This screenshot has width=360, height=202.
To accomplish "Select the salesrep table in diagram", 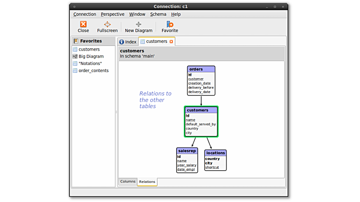I will point(186,150).
